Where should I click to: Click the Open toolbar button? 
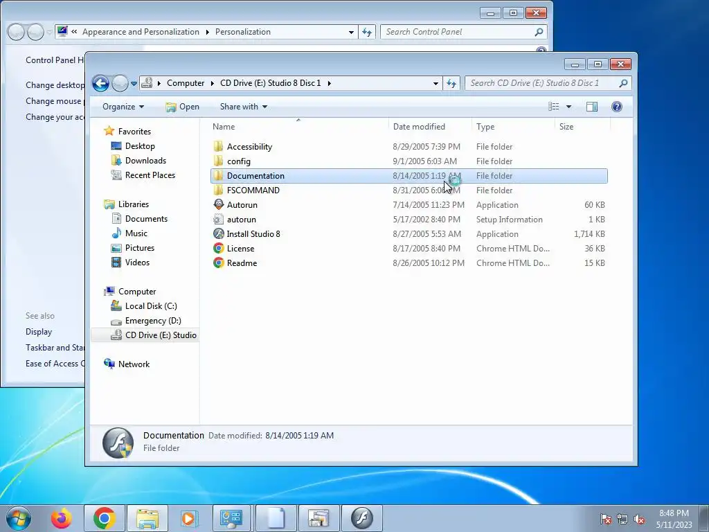click(183, 107)
